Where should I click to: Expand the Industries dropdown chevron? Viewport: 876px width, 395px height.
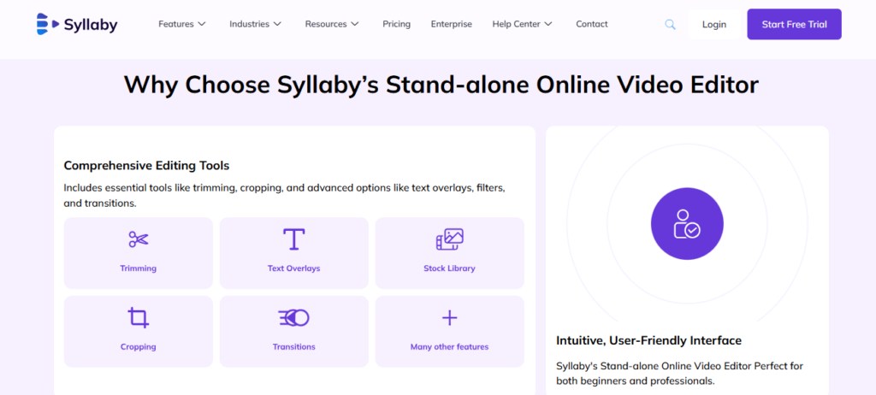(x=277, y=24)
